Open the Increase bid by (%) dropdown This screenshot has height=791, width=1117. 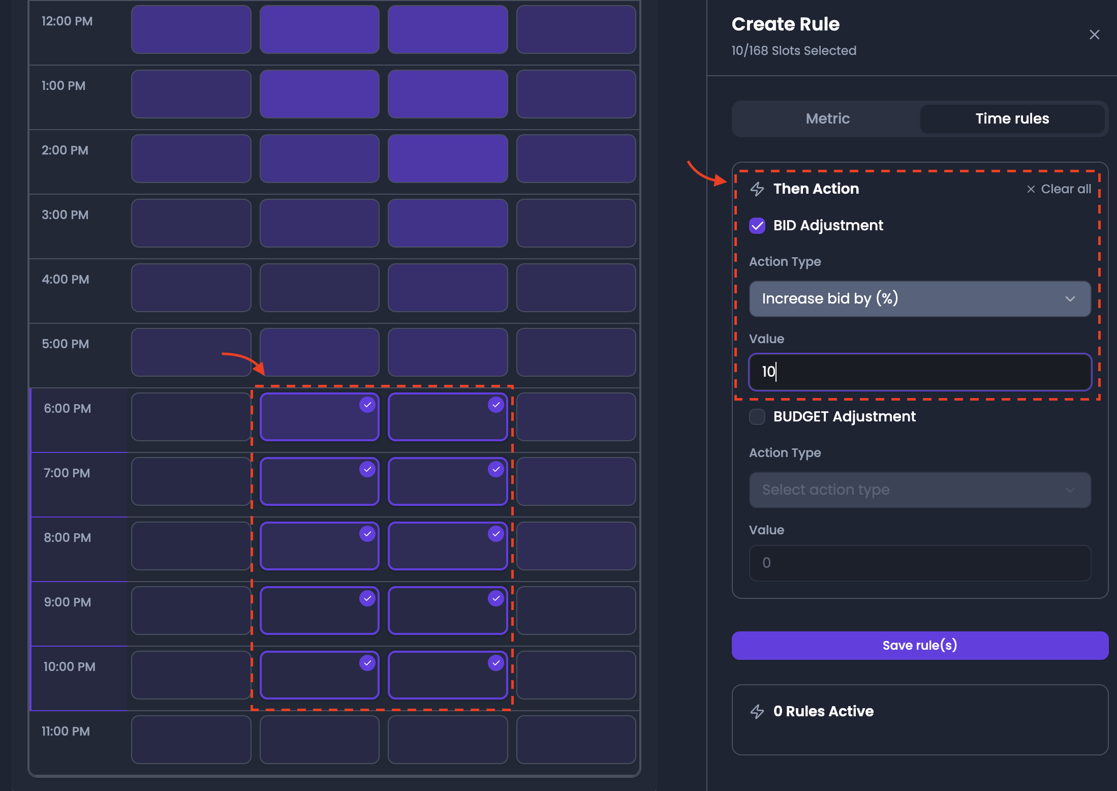click(x=920, y=299)
